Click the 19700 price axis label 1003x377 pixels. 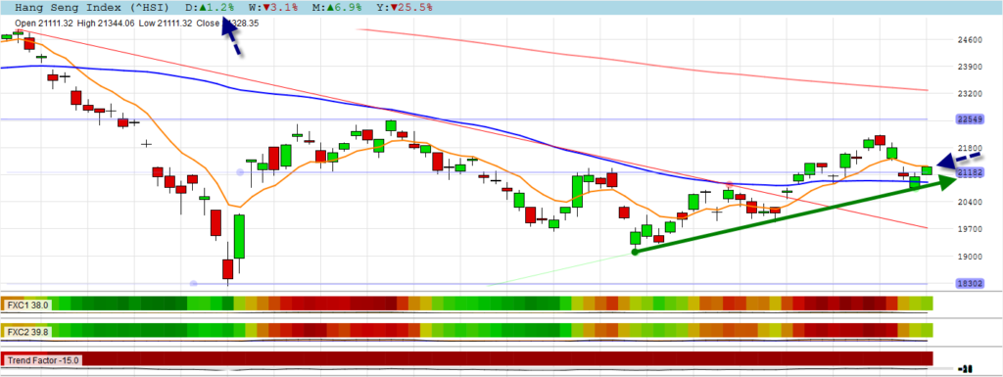970,229
